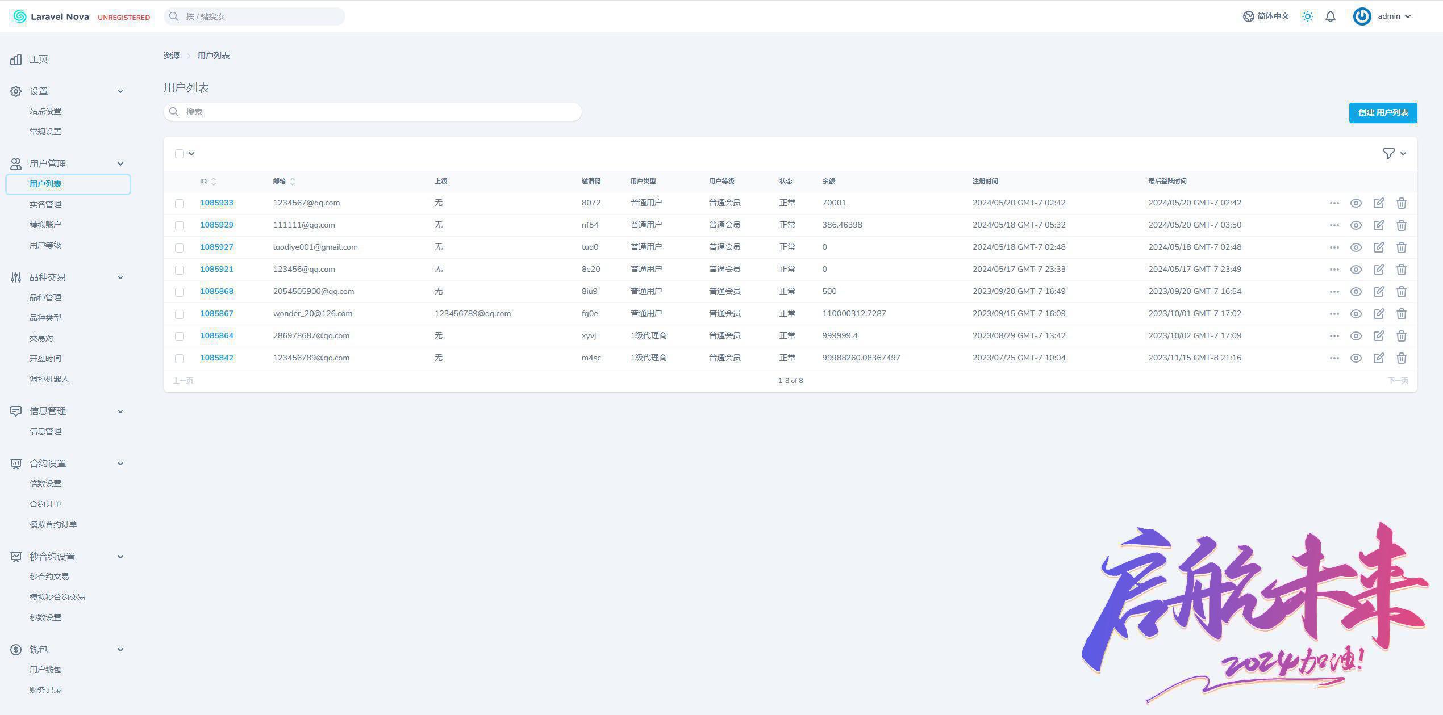Toggle the light theme sun icon
This screenshot has height=715, width=1443.
click(1307, 16)
